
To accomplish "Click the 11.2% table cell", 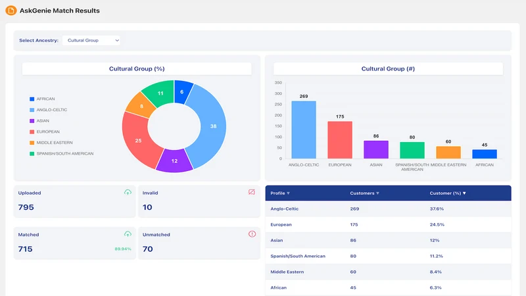I will tap(437, 256).
